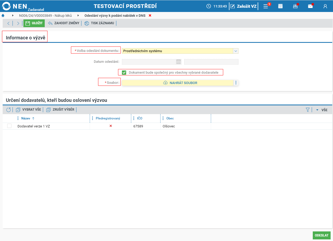Click the green ODESLAT button
The height and width of the screenshot is (241, 333).
coord(322,235)
